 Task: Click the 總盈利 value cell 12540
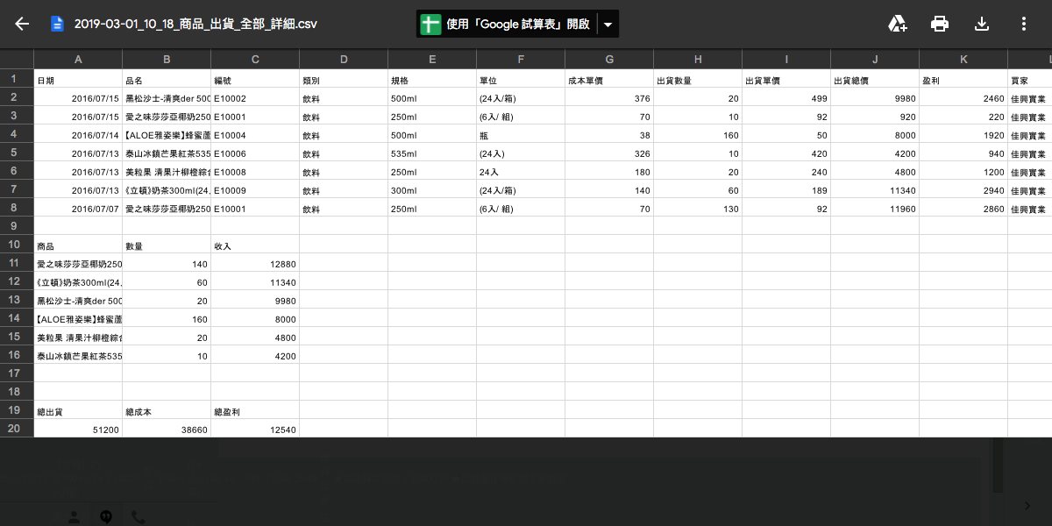pos(255,429)
